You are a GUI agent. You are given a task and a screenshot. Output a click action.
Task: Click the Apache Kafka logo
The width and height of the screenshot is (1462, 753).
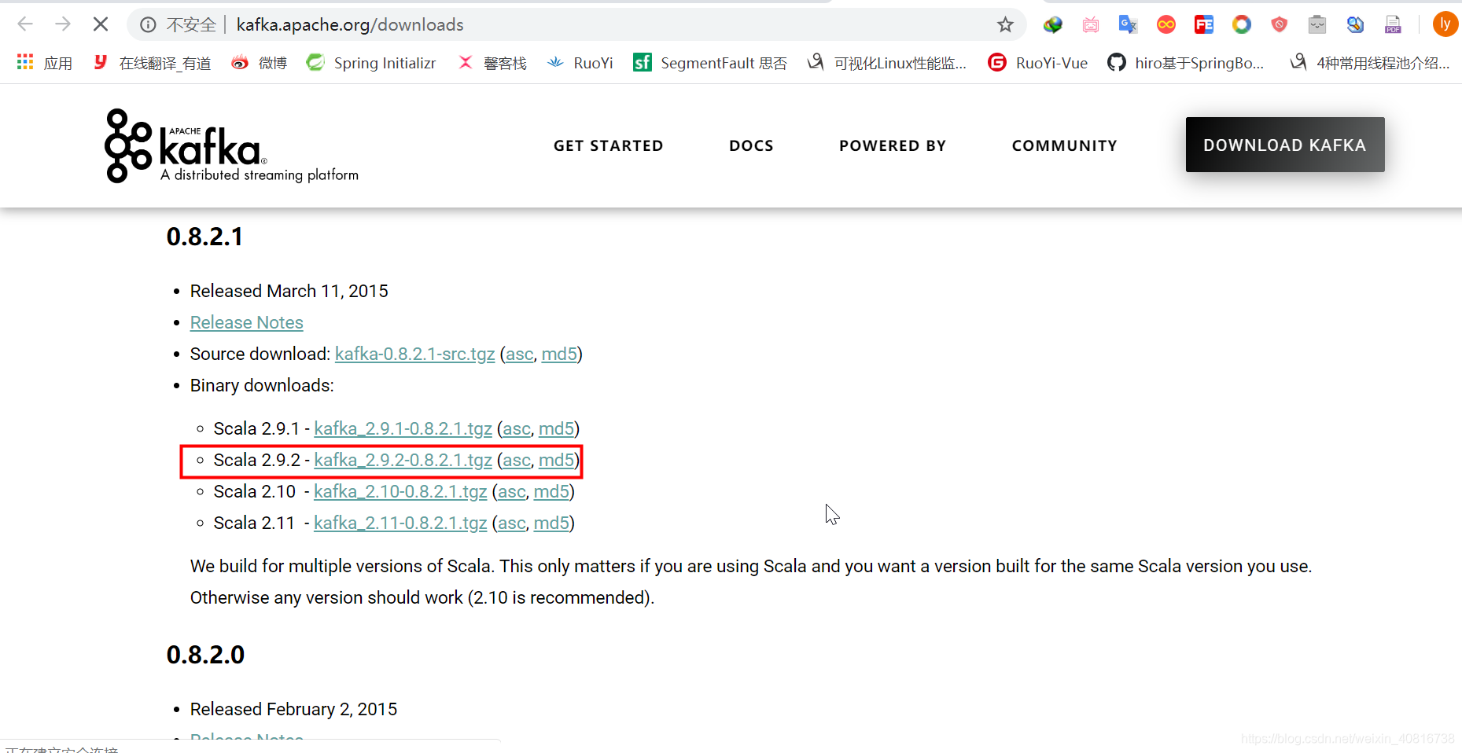[231, 146]
